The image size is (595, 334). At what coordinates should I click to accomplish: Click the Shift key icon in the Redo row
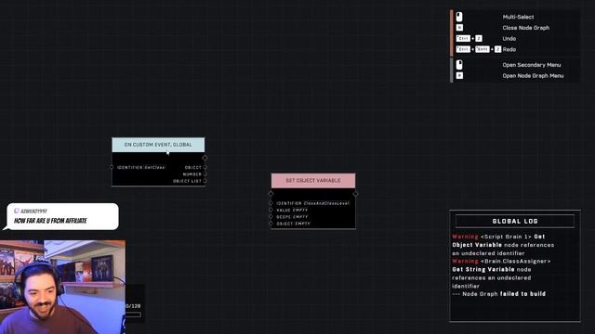483,49
